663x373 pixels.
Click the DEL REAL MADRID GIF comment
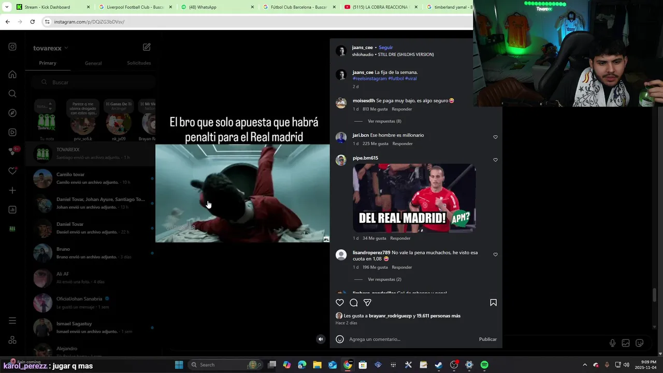(x=414, y=198)
